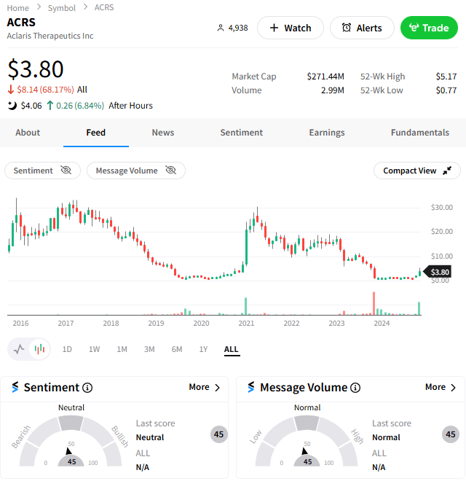Screen dimensions: 466x481
Task: Click the compact view collapse arrows icon
Action: 447,171
